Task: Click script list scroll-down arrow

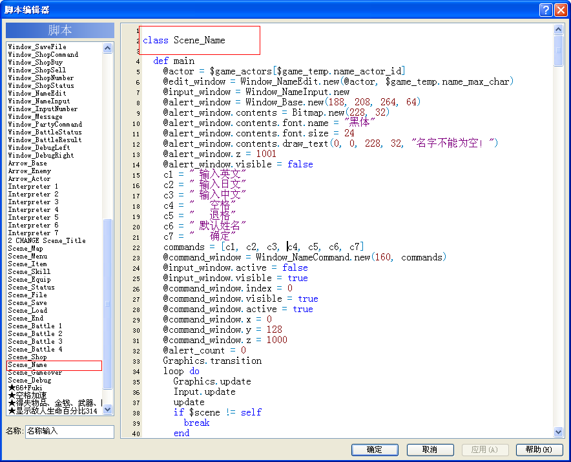Action: 107,410
